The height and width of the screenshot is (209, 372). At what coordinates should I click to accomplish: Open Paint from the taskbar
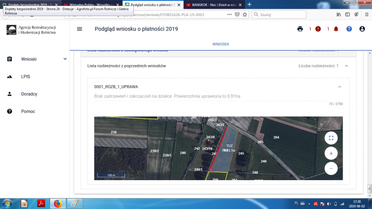coord(75,203)
